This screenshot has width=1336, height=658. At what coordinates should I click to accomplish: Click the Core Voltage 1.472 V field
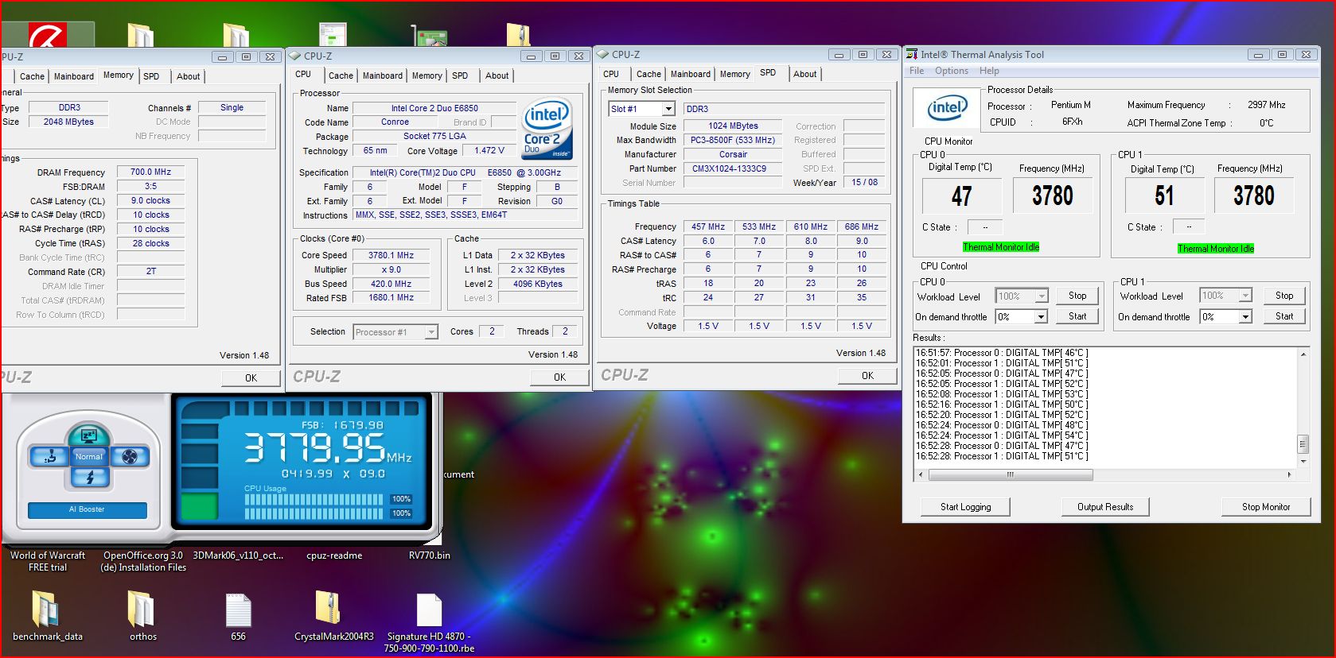[489, 150]
